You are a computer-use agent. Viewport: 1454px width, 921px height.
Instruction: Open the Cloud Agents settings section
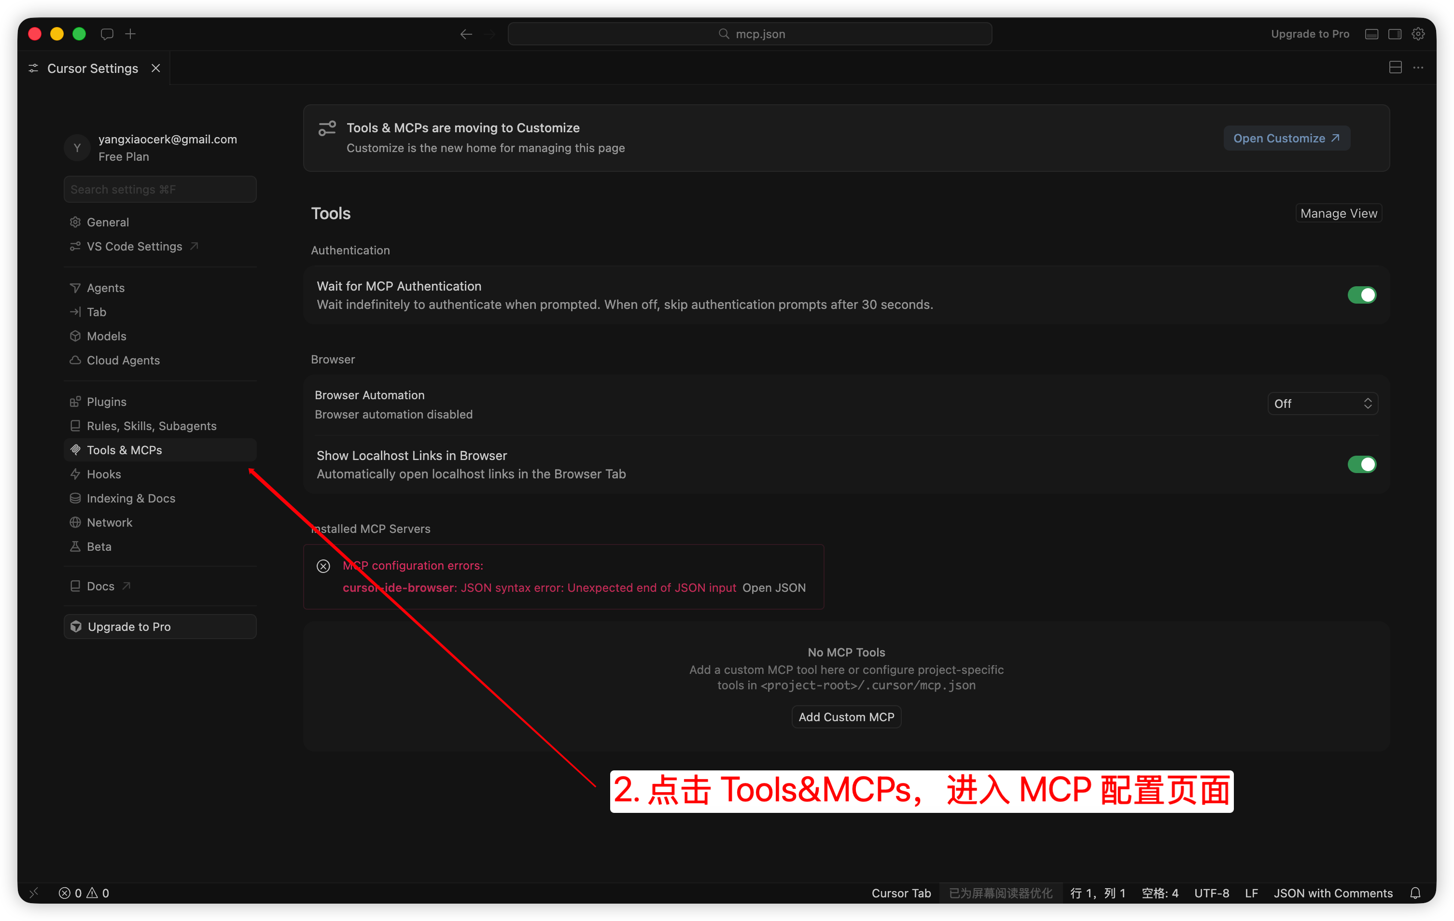tap(160, 361)
